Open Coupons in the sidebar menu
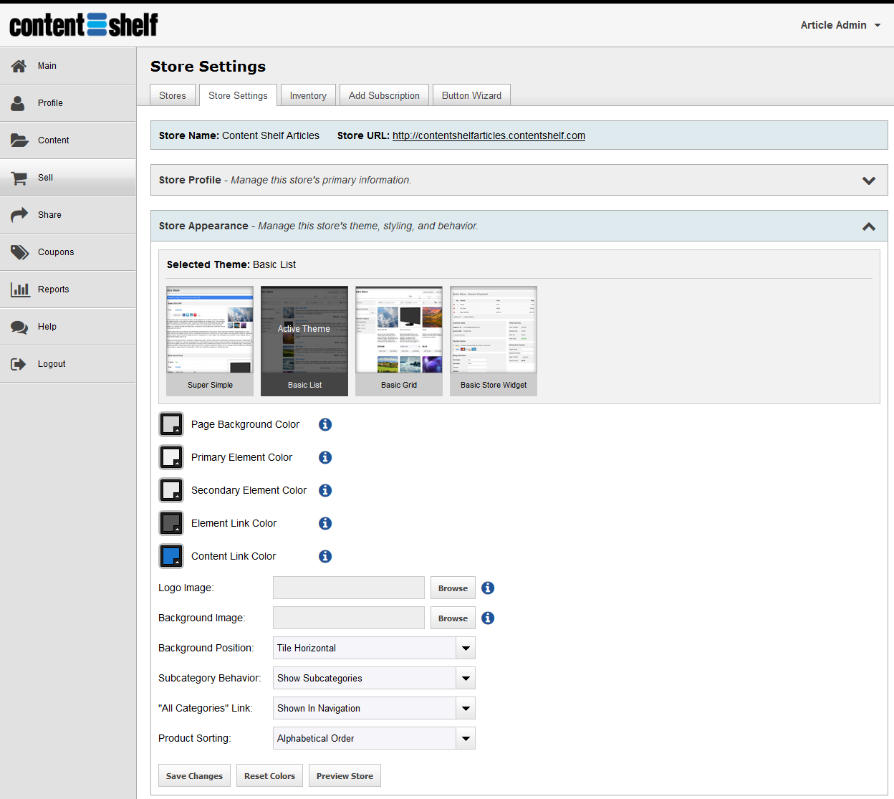This screenshot has width=894, height=799. tap(68, 252)
